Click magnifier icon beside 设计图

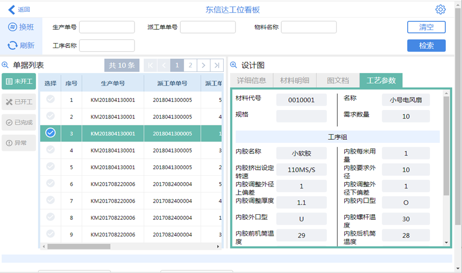234,65
